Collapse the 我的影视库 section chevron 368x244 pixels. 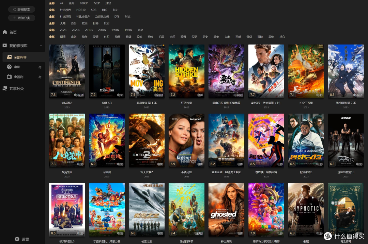tap(41, 46)
